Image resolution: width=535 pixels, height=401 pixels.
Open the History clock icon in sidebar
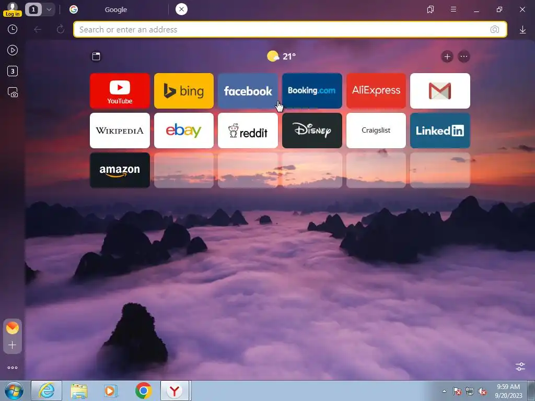(x=13, y=29)
